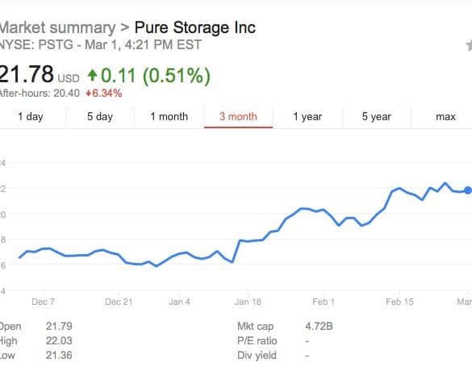Show the 5 year chart

[377, 117]
